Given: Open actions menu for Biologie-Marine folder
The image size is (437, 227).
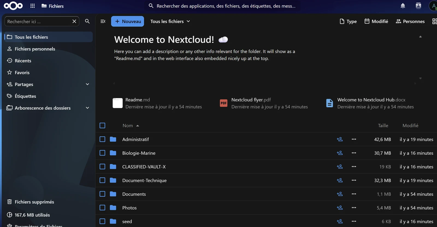Looking at the screenshot, I should click(x=354, y=153).
